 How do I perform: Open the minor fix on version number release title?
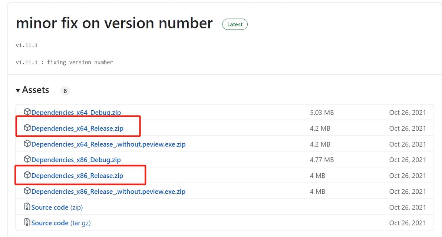(x=114, y=23)
